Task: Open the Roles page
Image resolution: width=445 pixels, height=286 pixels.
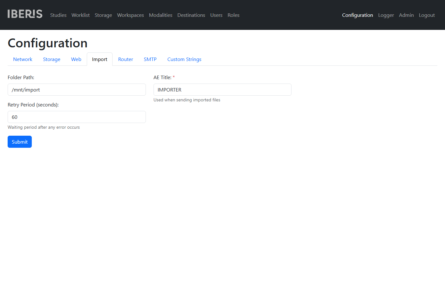Action: (x=233, y=15)
